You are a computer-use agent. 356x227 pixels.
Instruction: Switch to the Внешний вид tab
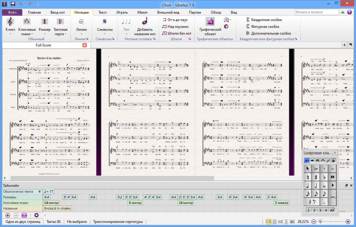[x=168, y=12]
